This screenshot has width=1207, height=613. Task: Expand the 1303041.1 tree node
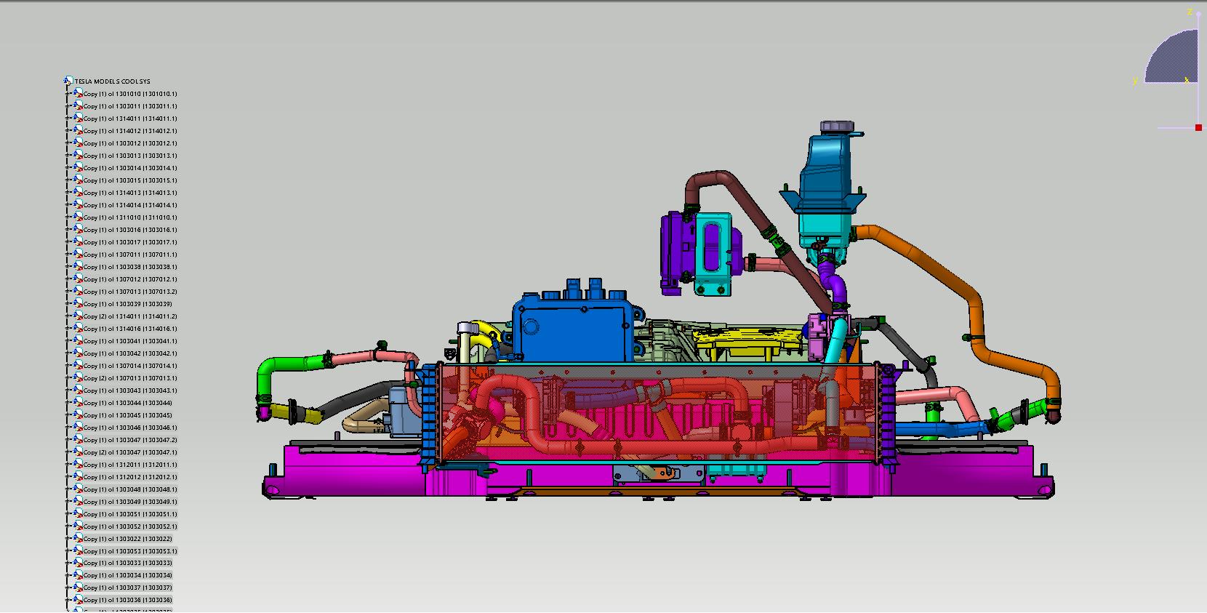68,341
